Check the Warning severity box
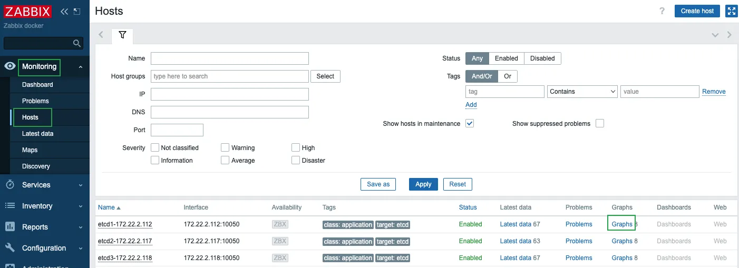Screen dimensions: 739x268 pos(225,147)
